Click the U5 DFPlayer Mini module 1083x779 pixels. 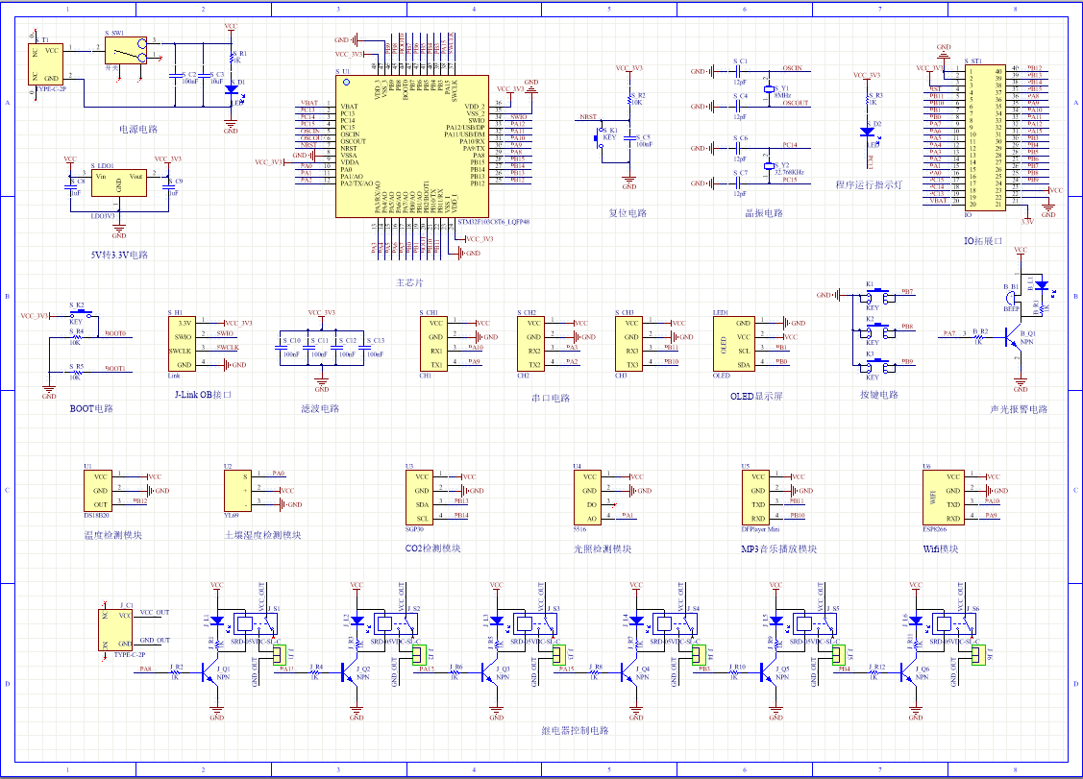[x=755, y=498]
